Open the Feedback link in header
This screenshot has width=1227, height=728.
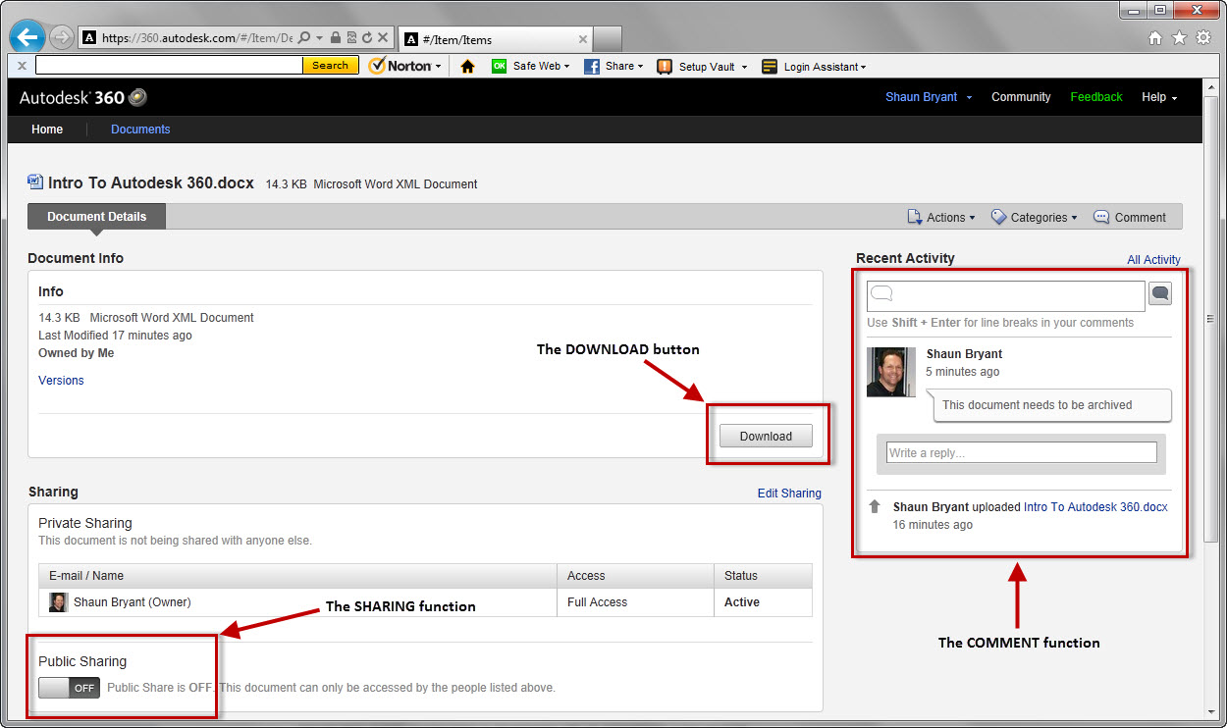click(1096, 97)
